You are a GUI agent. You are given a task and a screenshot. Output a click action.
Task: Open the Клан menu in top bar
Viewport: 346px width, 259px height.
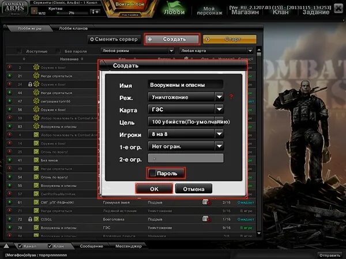(280, 12)
